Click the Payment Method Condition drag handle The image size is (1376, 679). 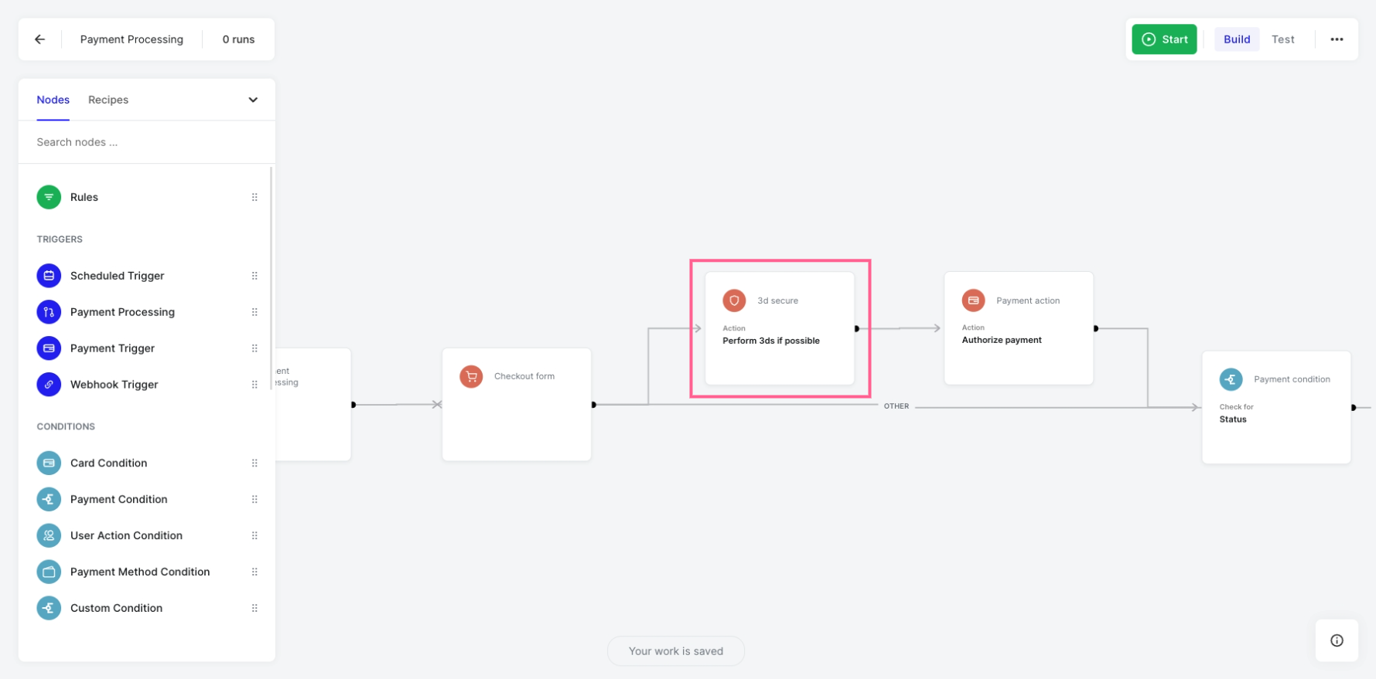pyautogui.click(x=254, y=572)
